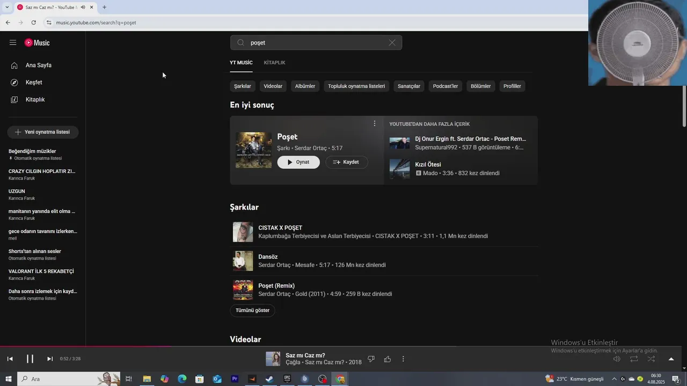Click the magnifier icon in the search box
Screen dimensions: 687x386
240,43
